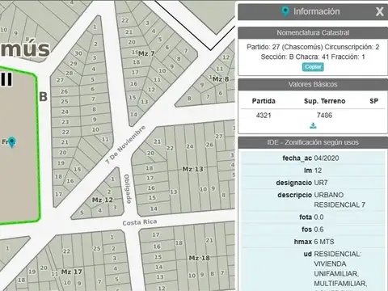Select parcel 25 in Mz 17
Screen dimensions: 388x291
point(97,248)
